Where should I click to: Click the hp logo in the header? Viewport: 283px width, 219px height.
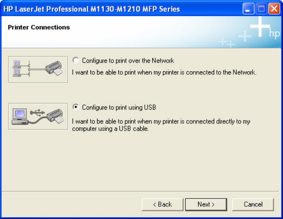274,34
